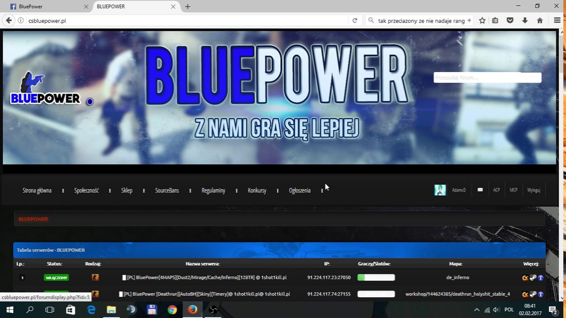Open the taskbar search magnifier
Screen dimensions: 566x318
pos(30,310)
